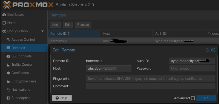Click the Proxmox logo
Image resolution: width=219 pixels, height=104 pixels.
coord(28,5)
